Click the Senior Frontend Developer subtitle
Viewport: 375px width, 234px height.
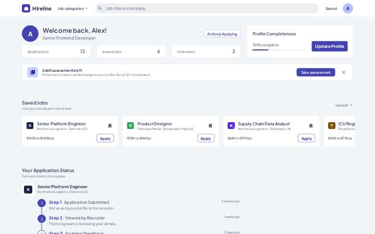[x=69, y=38]
